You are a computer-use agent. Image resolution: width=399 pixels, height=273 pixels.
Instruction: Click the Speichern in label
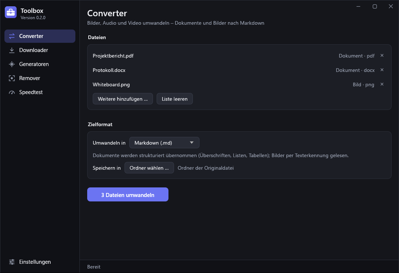[107, 168]
